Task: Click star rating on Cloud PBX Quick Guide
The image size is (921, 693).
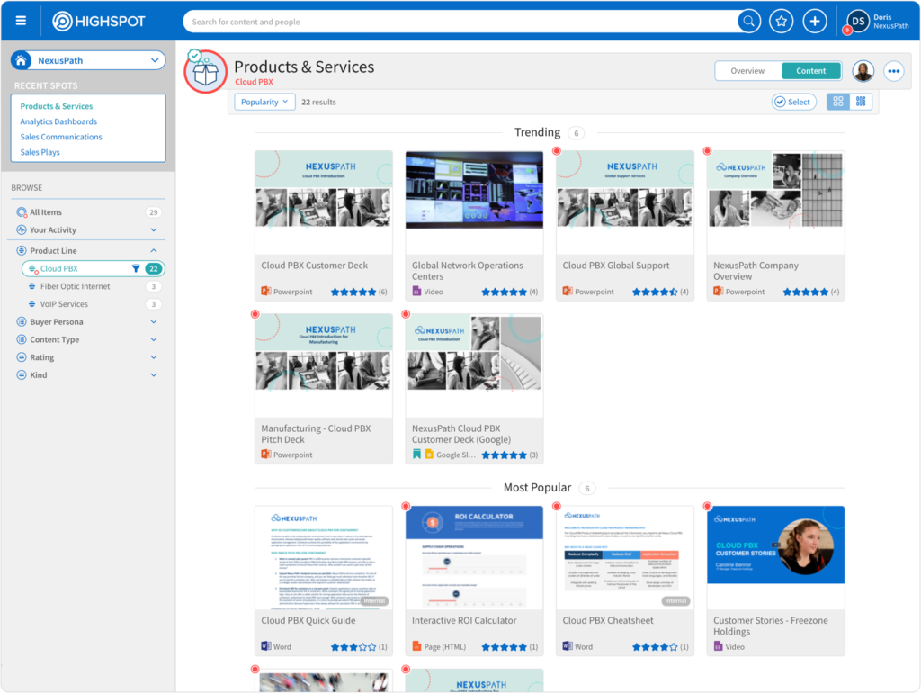Action: [x=353, y=646]
